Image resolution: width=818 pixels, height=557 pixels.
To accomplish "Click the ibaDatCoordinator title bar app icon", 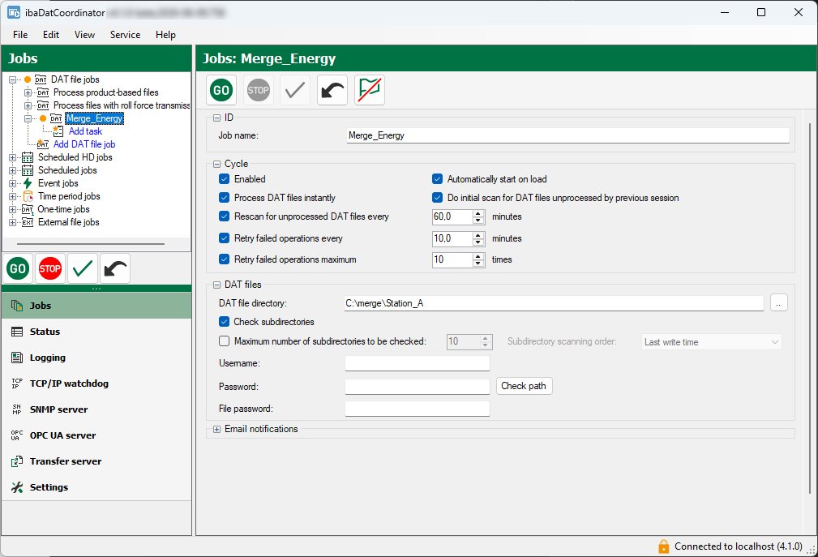I will pos(14,12).
